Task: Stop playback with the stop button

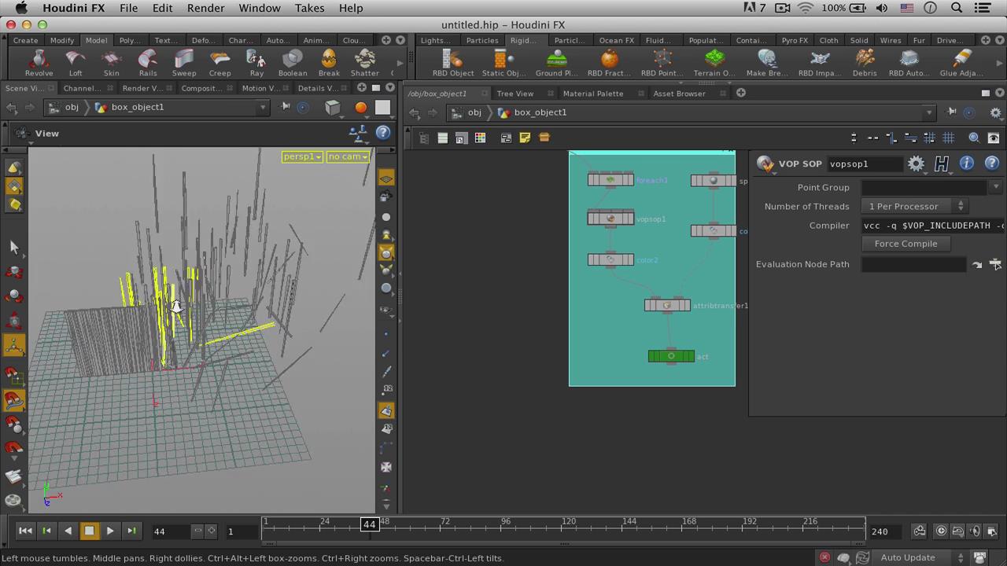Action: [x=89, y=531]
